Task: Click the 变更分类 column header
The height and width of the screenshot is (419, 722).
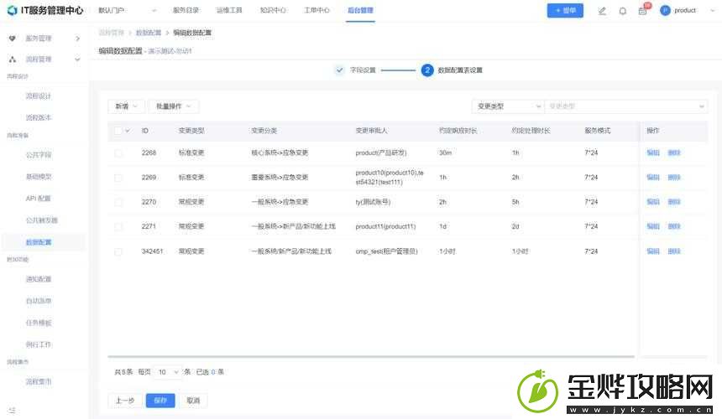Action: click(x=264, y=131)
